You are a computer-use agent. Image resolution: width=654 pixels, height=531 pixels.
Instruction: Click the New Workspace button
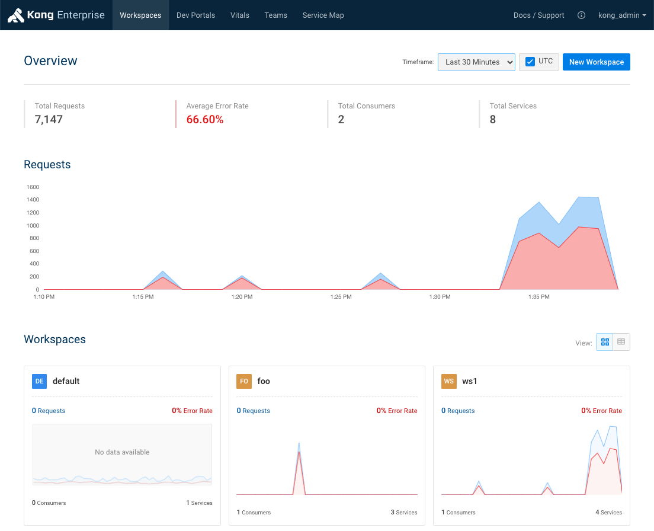click(596, 62)
